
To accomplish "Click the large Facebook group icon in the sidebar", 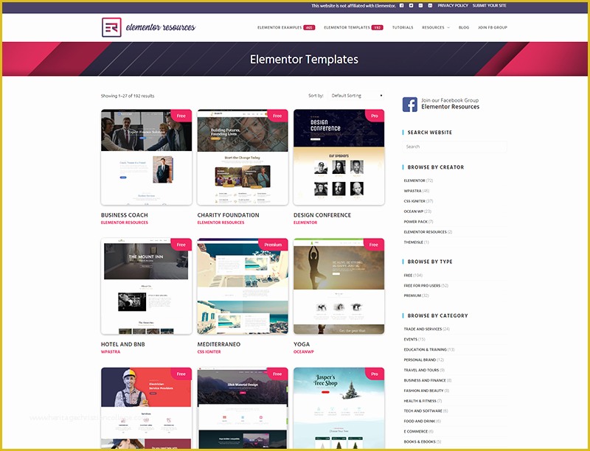I will pos(410,104).
